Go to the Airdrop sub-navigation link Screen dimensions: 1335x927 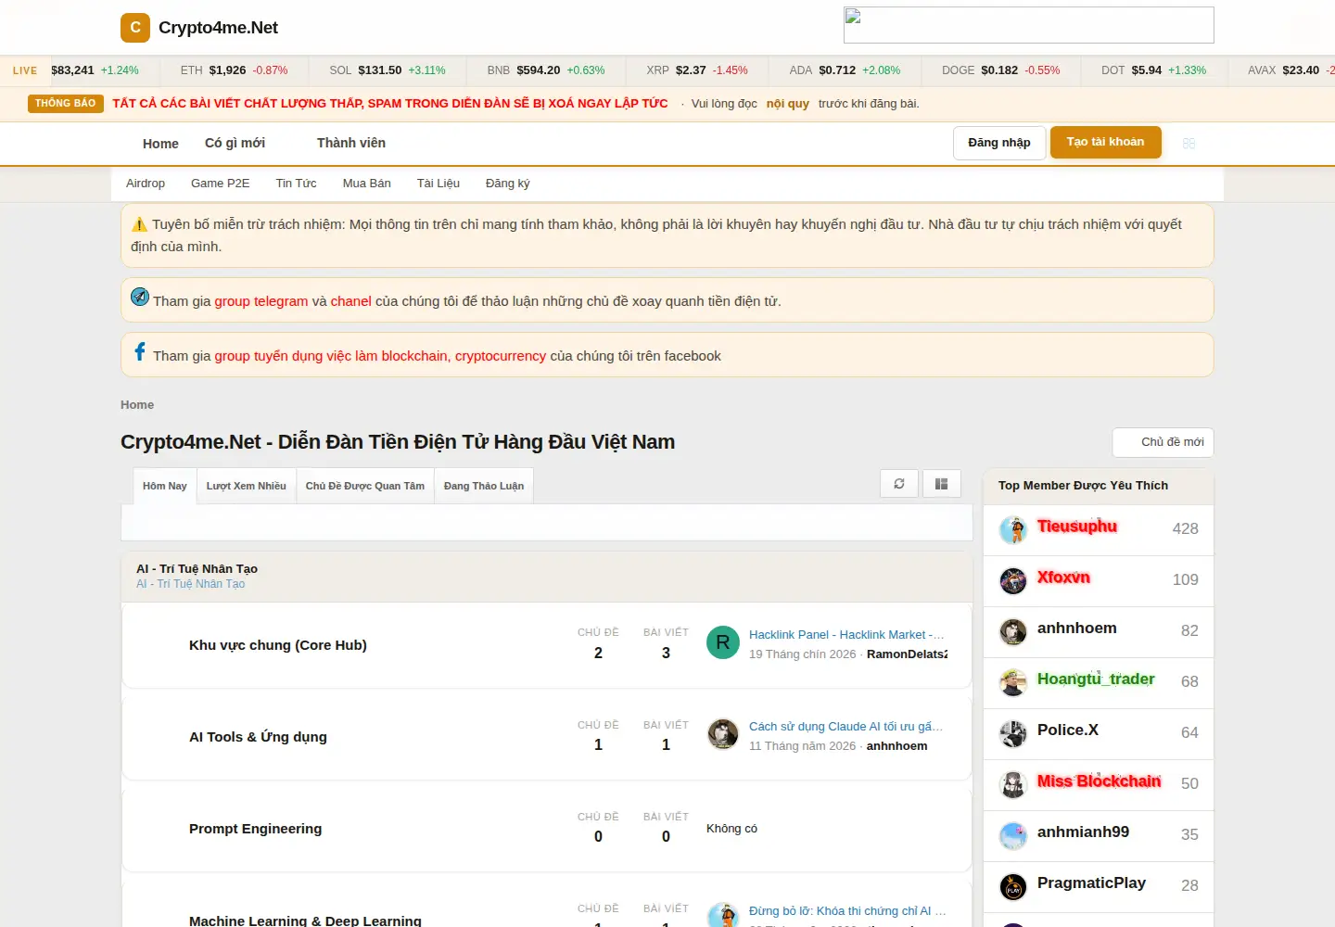[146, 184]
